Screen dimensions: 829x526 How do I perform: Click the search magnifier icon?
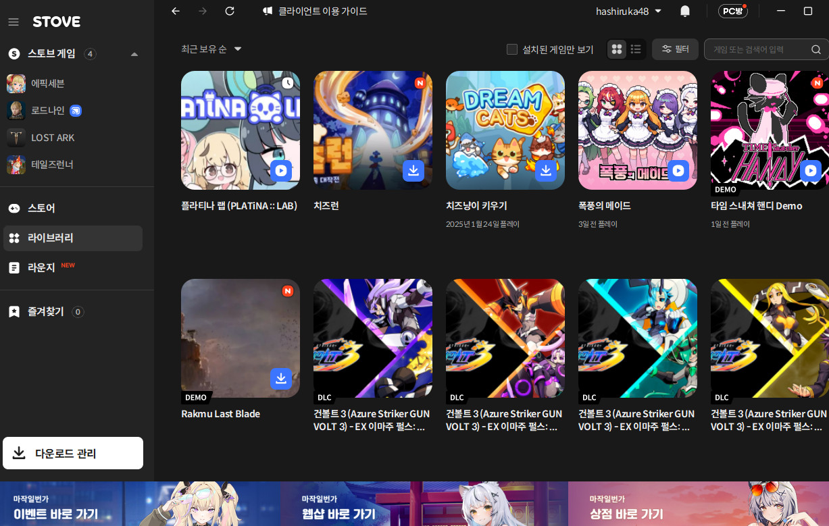tap(816, 49)
